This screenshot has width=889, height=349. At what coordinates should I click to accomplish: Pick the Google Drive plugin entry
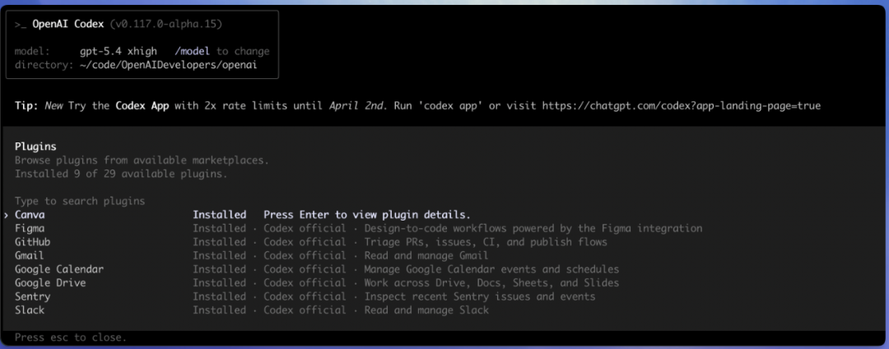pyautogui.click(x=50, y=283)
